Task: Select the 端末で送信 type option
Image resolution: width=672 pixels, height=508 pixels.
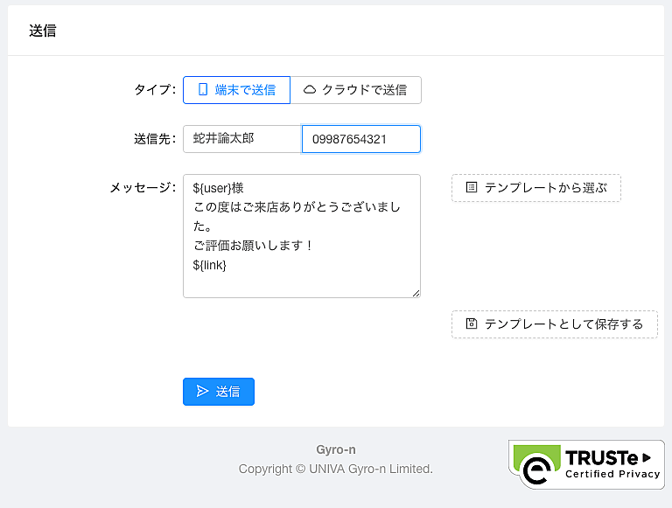Action: [236, 90]
